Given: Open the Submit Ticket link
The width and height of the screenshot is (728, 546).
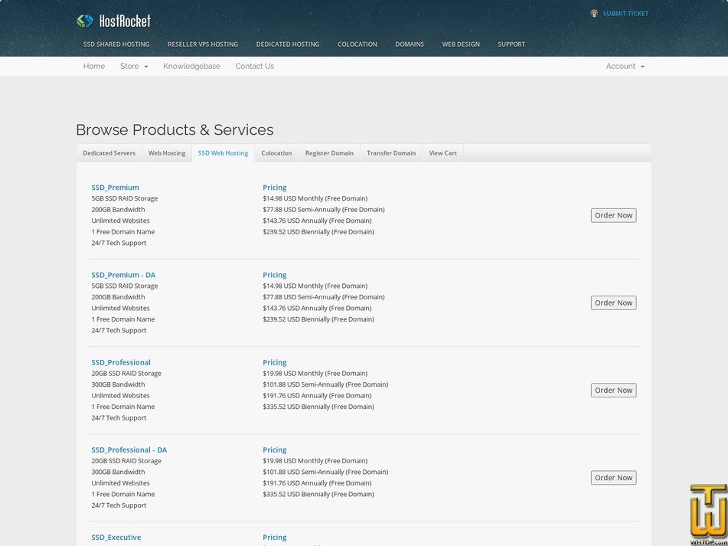Looking at the screenshot, I should pos(625,14).
